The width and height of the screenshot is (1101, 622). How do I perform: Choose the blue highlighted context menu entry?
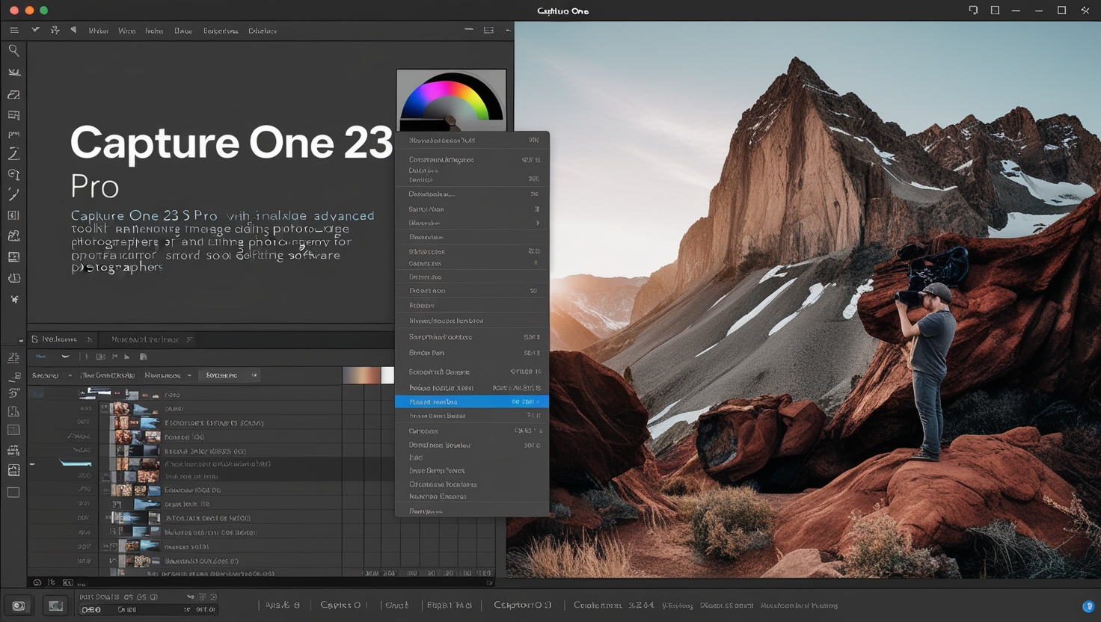pyautogui.click(x=472, y=401)
